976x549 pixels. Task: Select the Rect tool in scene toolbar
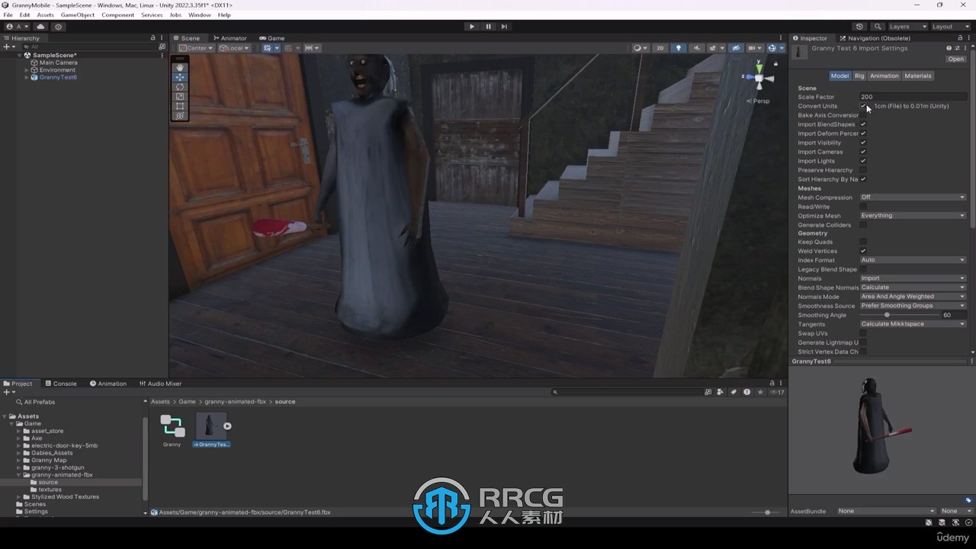(180, 107)
